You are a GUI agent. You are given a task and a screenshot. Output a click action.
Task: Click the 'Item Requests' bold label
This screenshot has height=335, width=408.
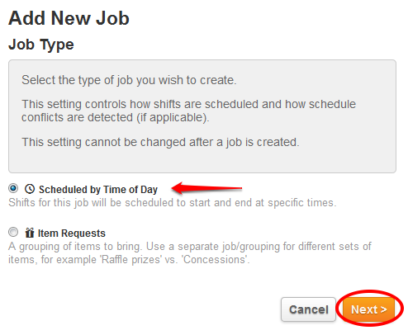tap(72, 234)
